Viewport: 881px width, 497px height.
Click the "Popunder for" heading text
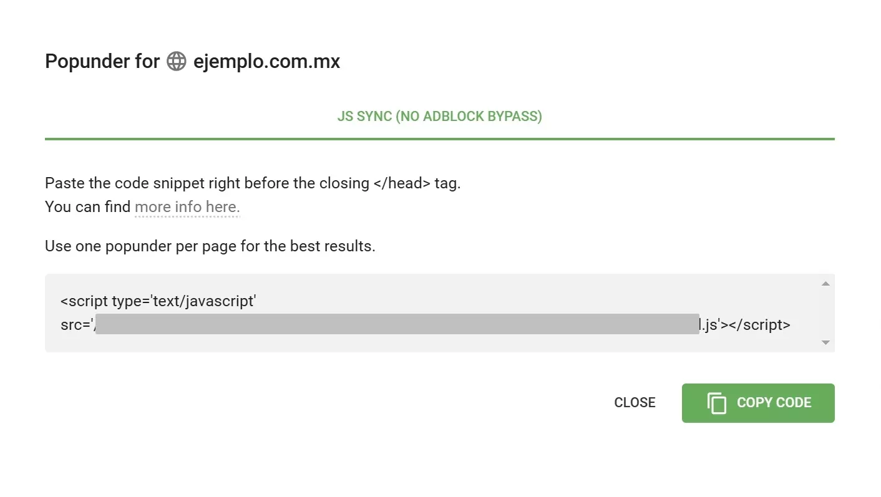pos(102,62)
